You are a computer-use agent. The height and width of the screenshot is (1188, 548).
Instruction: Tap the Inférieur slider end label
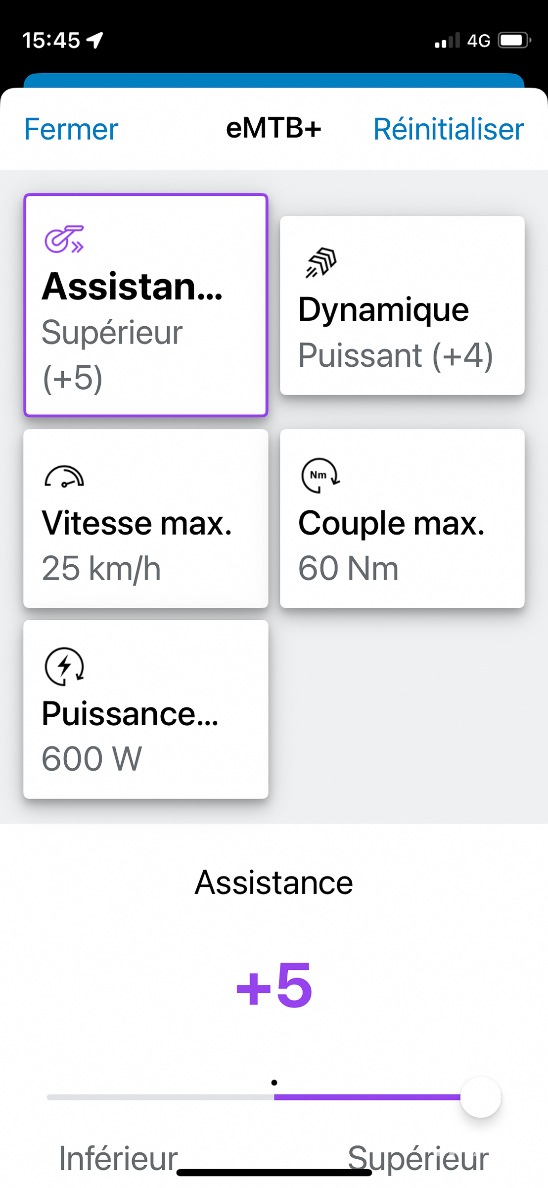pyautogui.click(x=118, y=1158)
